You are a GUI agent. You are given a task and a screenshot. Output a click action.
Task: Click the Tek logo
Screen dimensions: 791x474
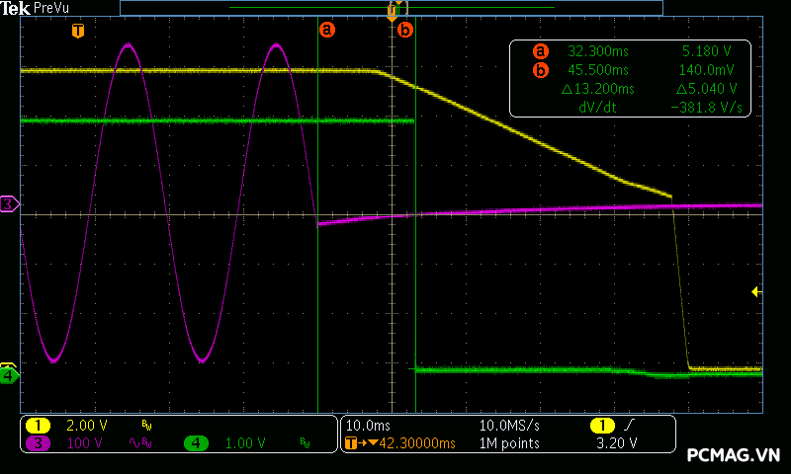16,8
